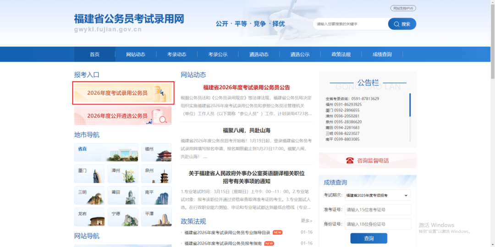Select the 三明 city tile
The height and width of the screenshot is (247, 495).
pos(89,196)
